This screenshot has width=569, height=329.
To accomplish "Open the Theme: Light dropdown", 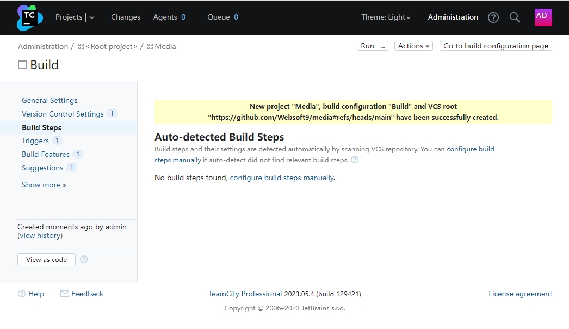I will [386, 17].
